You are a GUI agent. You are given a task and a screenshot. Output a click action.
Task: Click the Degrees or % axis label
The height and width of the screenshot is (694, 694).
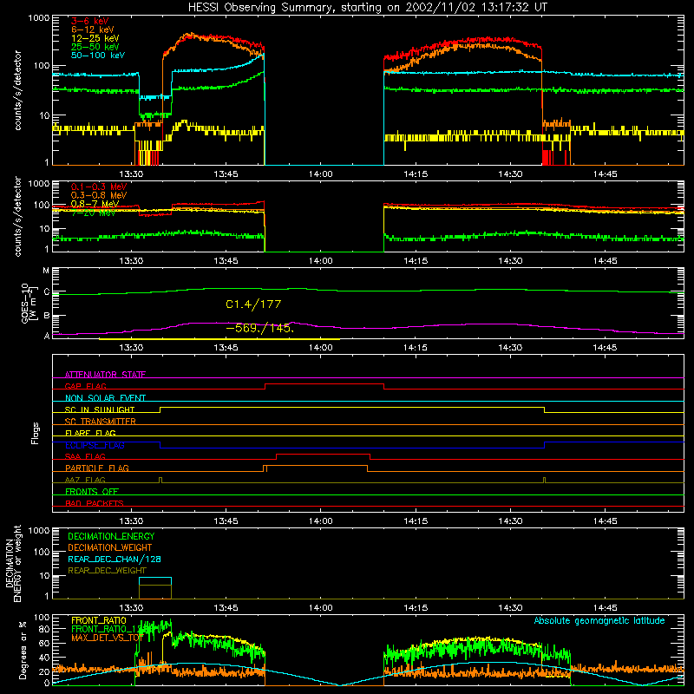(x=23, y=650)
